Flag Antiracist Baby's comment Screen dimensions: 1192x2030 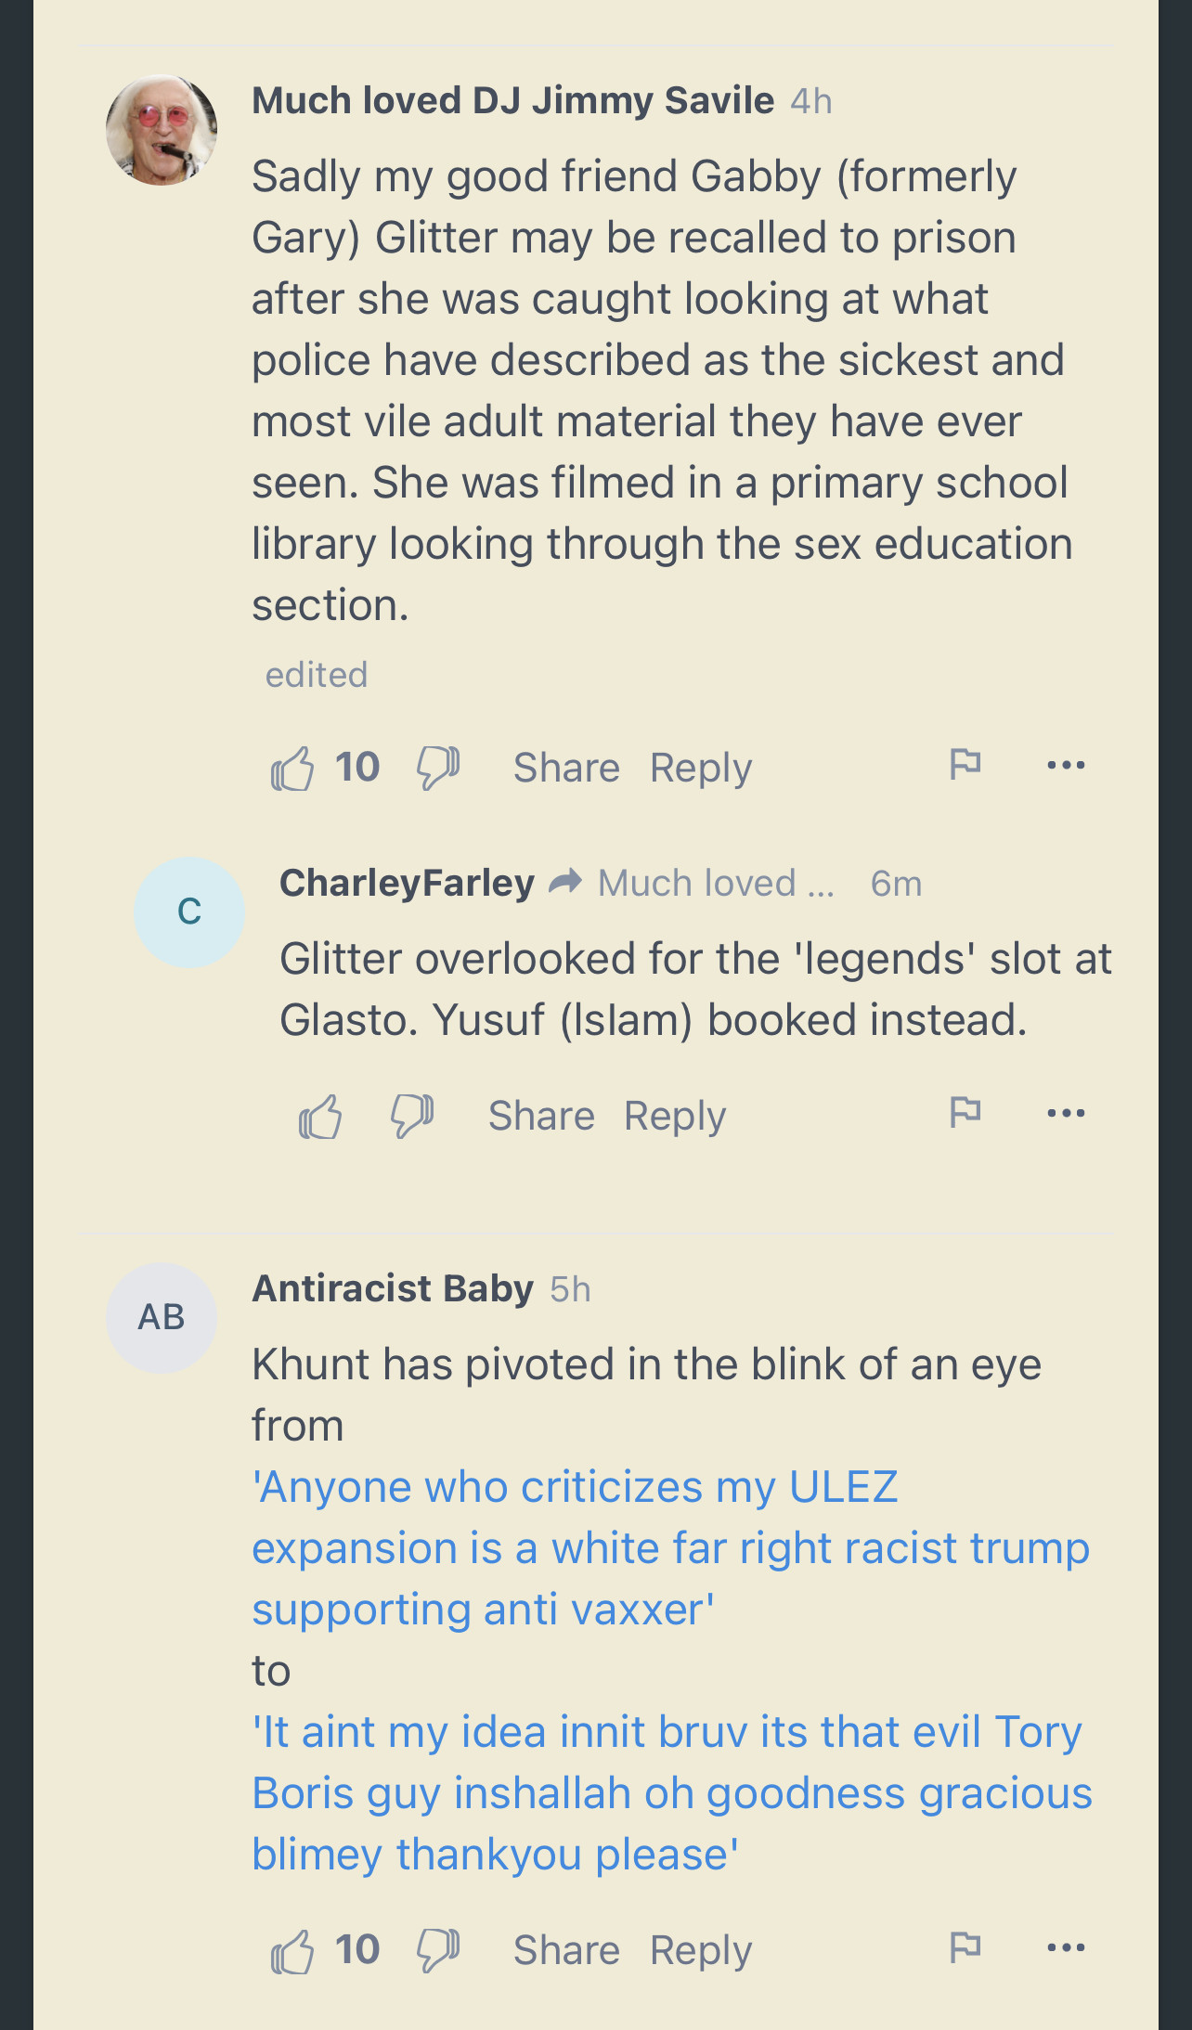click(965, 1946)
